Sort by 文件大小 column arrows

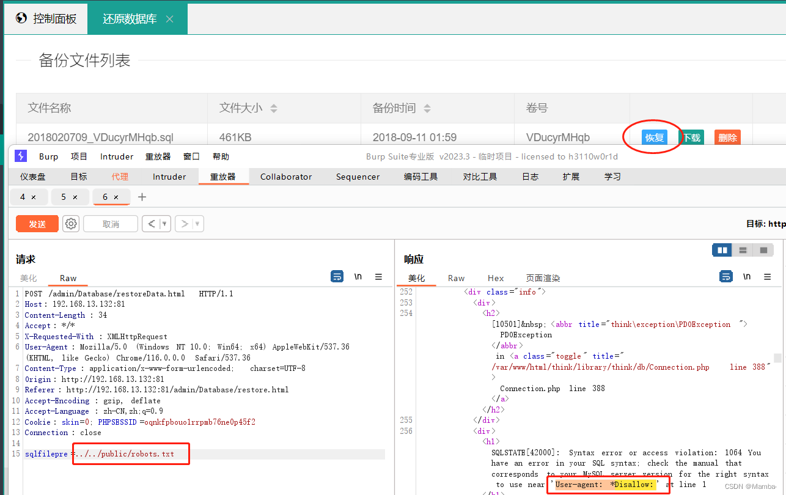coord(274,108)
